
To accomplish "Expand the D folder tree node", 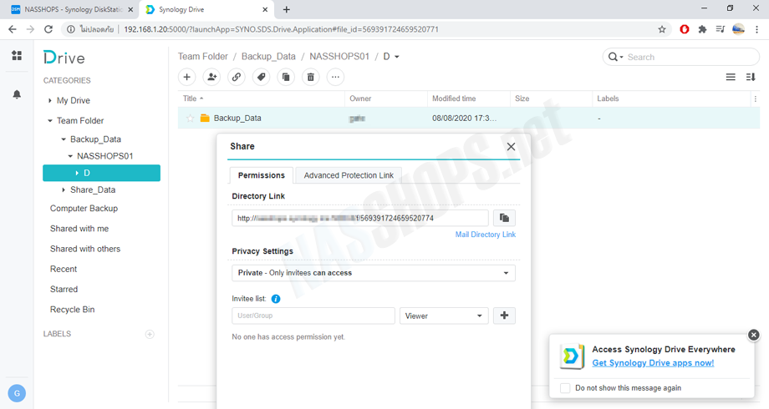I will pyautogui.click(x=77, y=173).
